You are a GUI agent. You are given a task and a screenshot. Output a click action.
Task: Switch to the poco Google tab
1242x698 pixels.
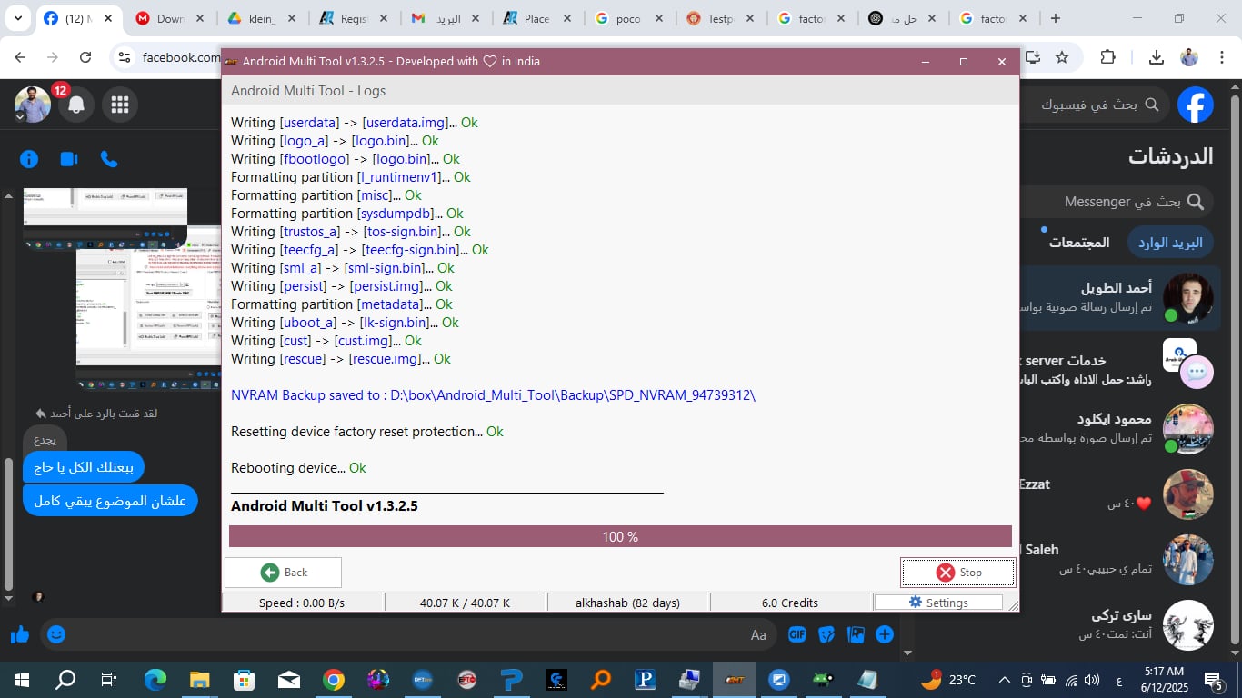(628, 18)
